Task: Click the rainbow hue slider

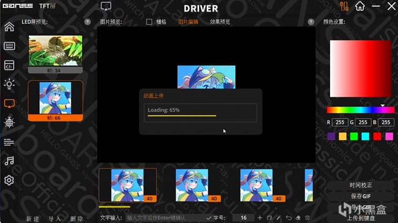Action: [361, 110]
